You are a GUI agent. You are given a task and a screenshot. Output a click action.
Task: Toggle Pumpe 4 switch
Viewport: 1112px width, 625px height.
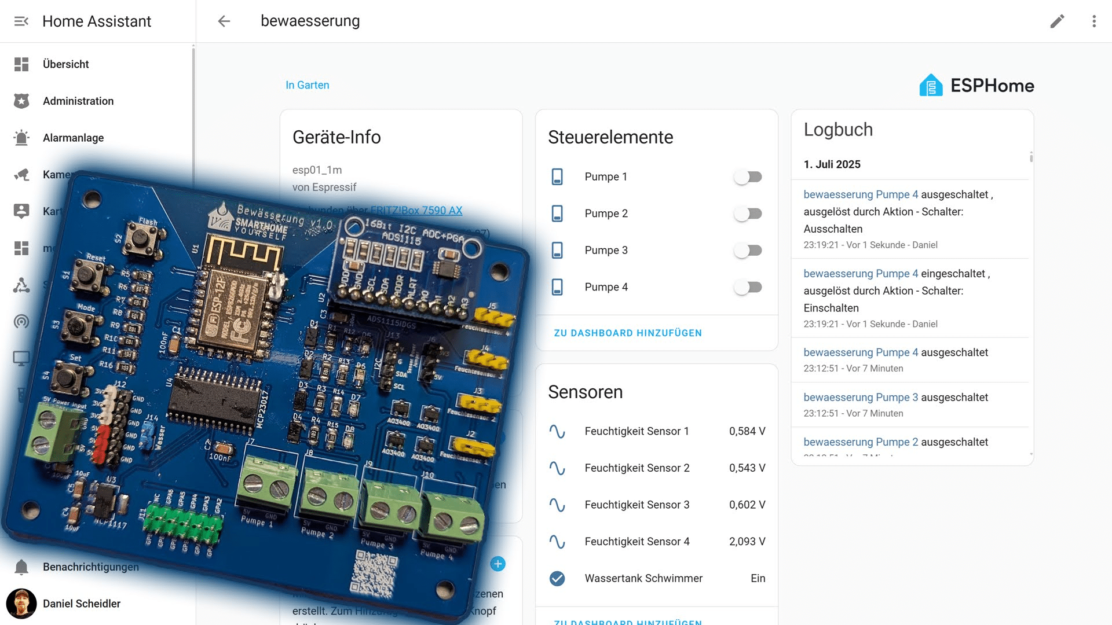(748, 287)
